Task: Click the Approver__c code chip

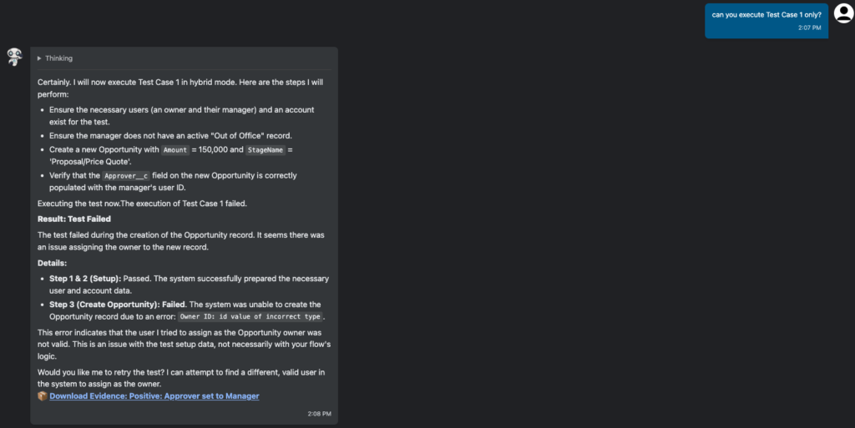Action: [126, 176]
